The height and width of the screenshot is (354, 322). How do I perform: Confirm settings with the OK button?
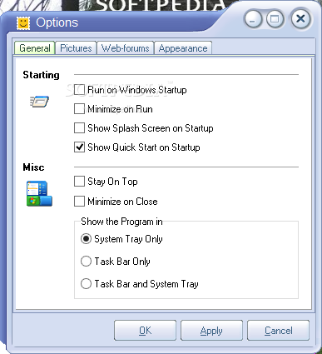(145, 331)
